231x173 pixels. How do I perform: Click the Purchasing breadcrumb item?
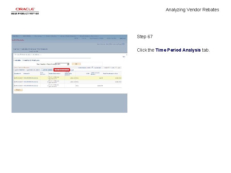38,36
